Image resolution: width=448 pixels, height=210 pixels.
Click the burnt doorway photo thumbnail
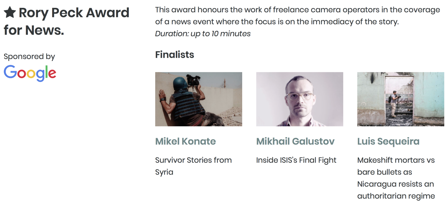[x=401, y=99]
